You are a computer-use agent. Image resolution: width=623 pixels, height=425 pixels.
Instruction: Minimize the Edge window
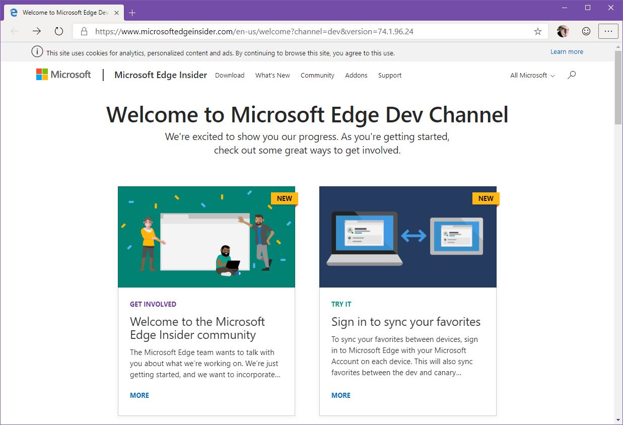(565, 8)
